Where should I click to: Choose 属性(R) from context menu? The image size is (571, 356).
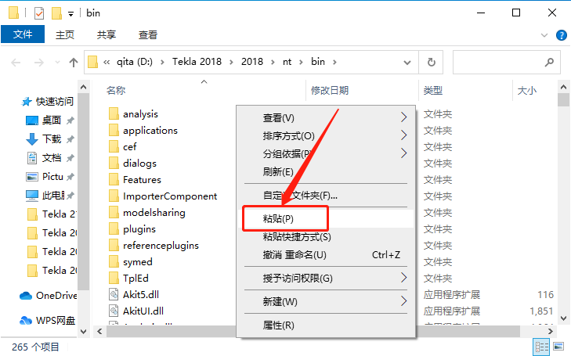[326, 325]
